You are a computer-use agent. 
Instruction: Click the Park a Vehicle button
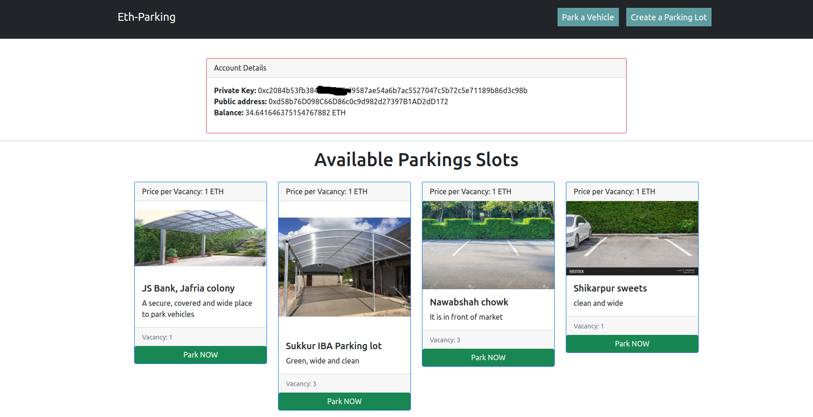coord(587,17)
